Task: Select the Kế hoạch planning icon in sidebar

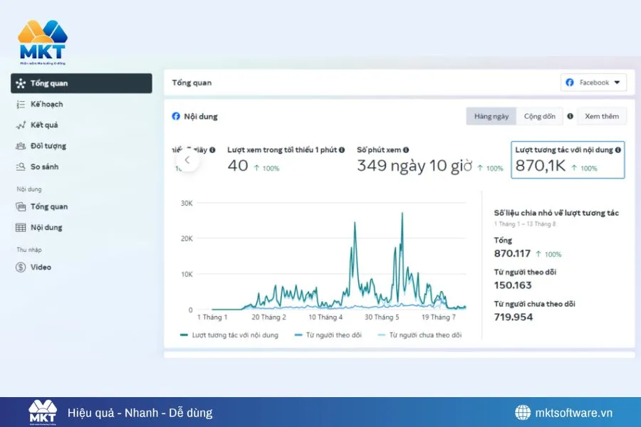Action: [x=20, y=104]
